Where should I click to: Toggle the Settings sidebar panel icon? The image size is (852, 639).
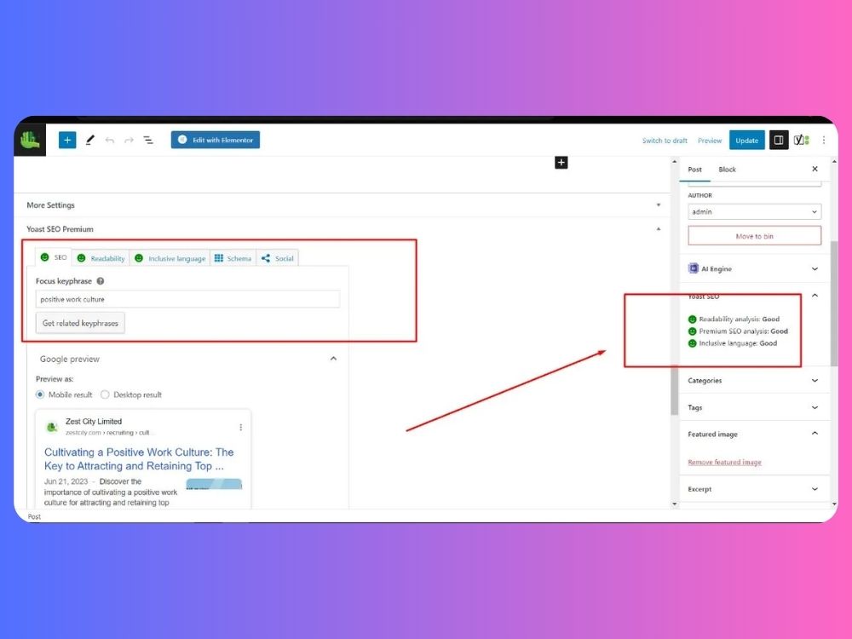(779, 141)
